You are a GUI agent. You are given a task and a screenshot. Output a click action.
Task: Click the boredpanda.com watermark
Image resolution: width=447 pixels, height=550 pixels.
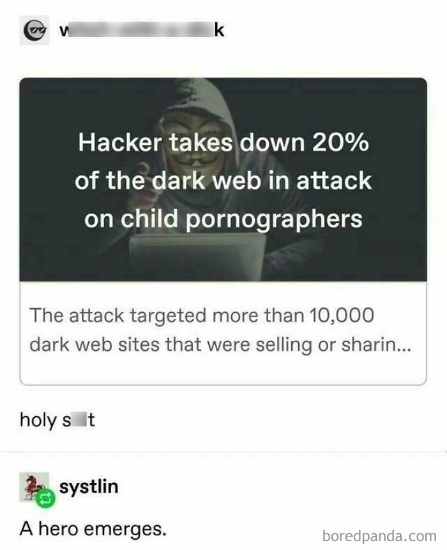[x=379, y=537]
